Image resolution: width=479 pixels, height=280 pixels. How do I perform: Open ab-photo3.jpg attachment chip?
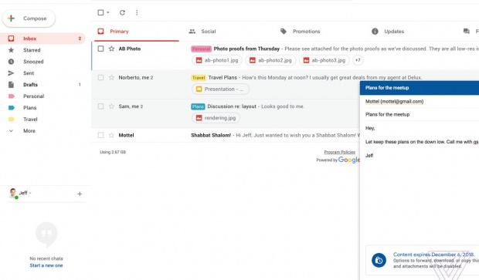pos(324,60)
